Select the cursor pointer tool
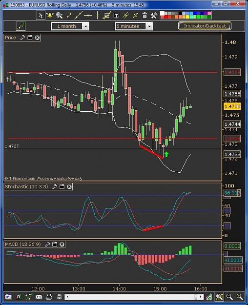Screen dimensions: 248x305 tap(41, 15)
